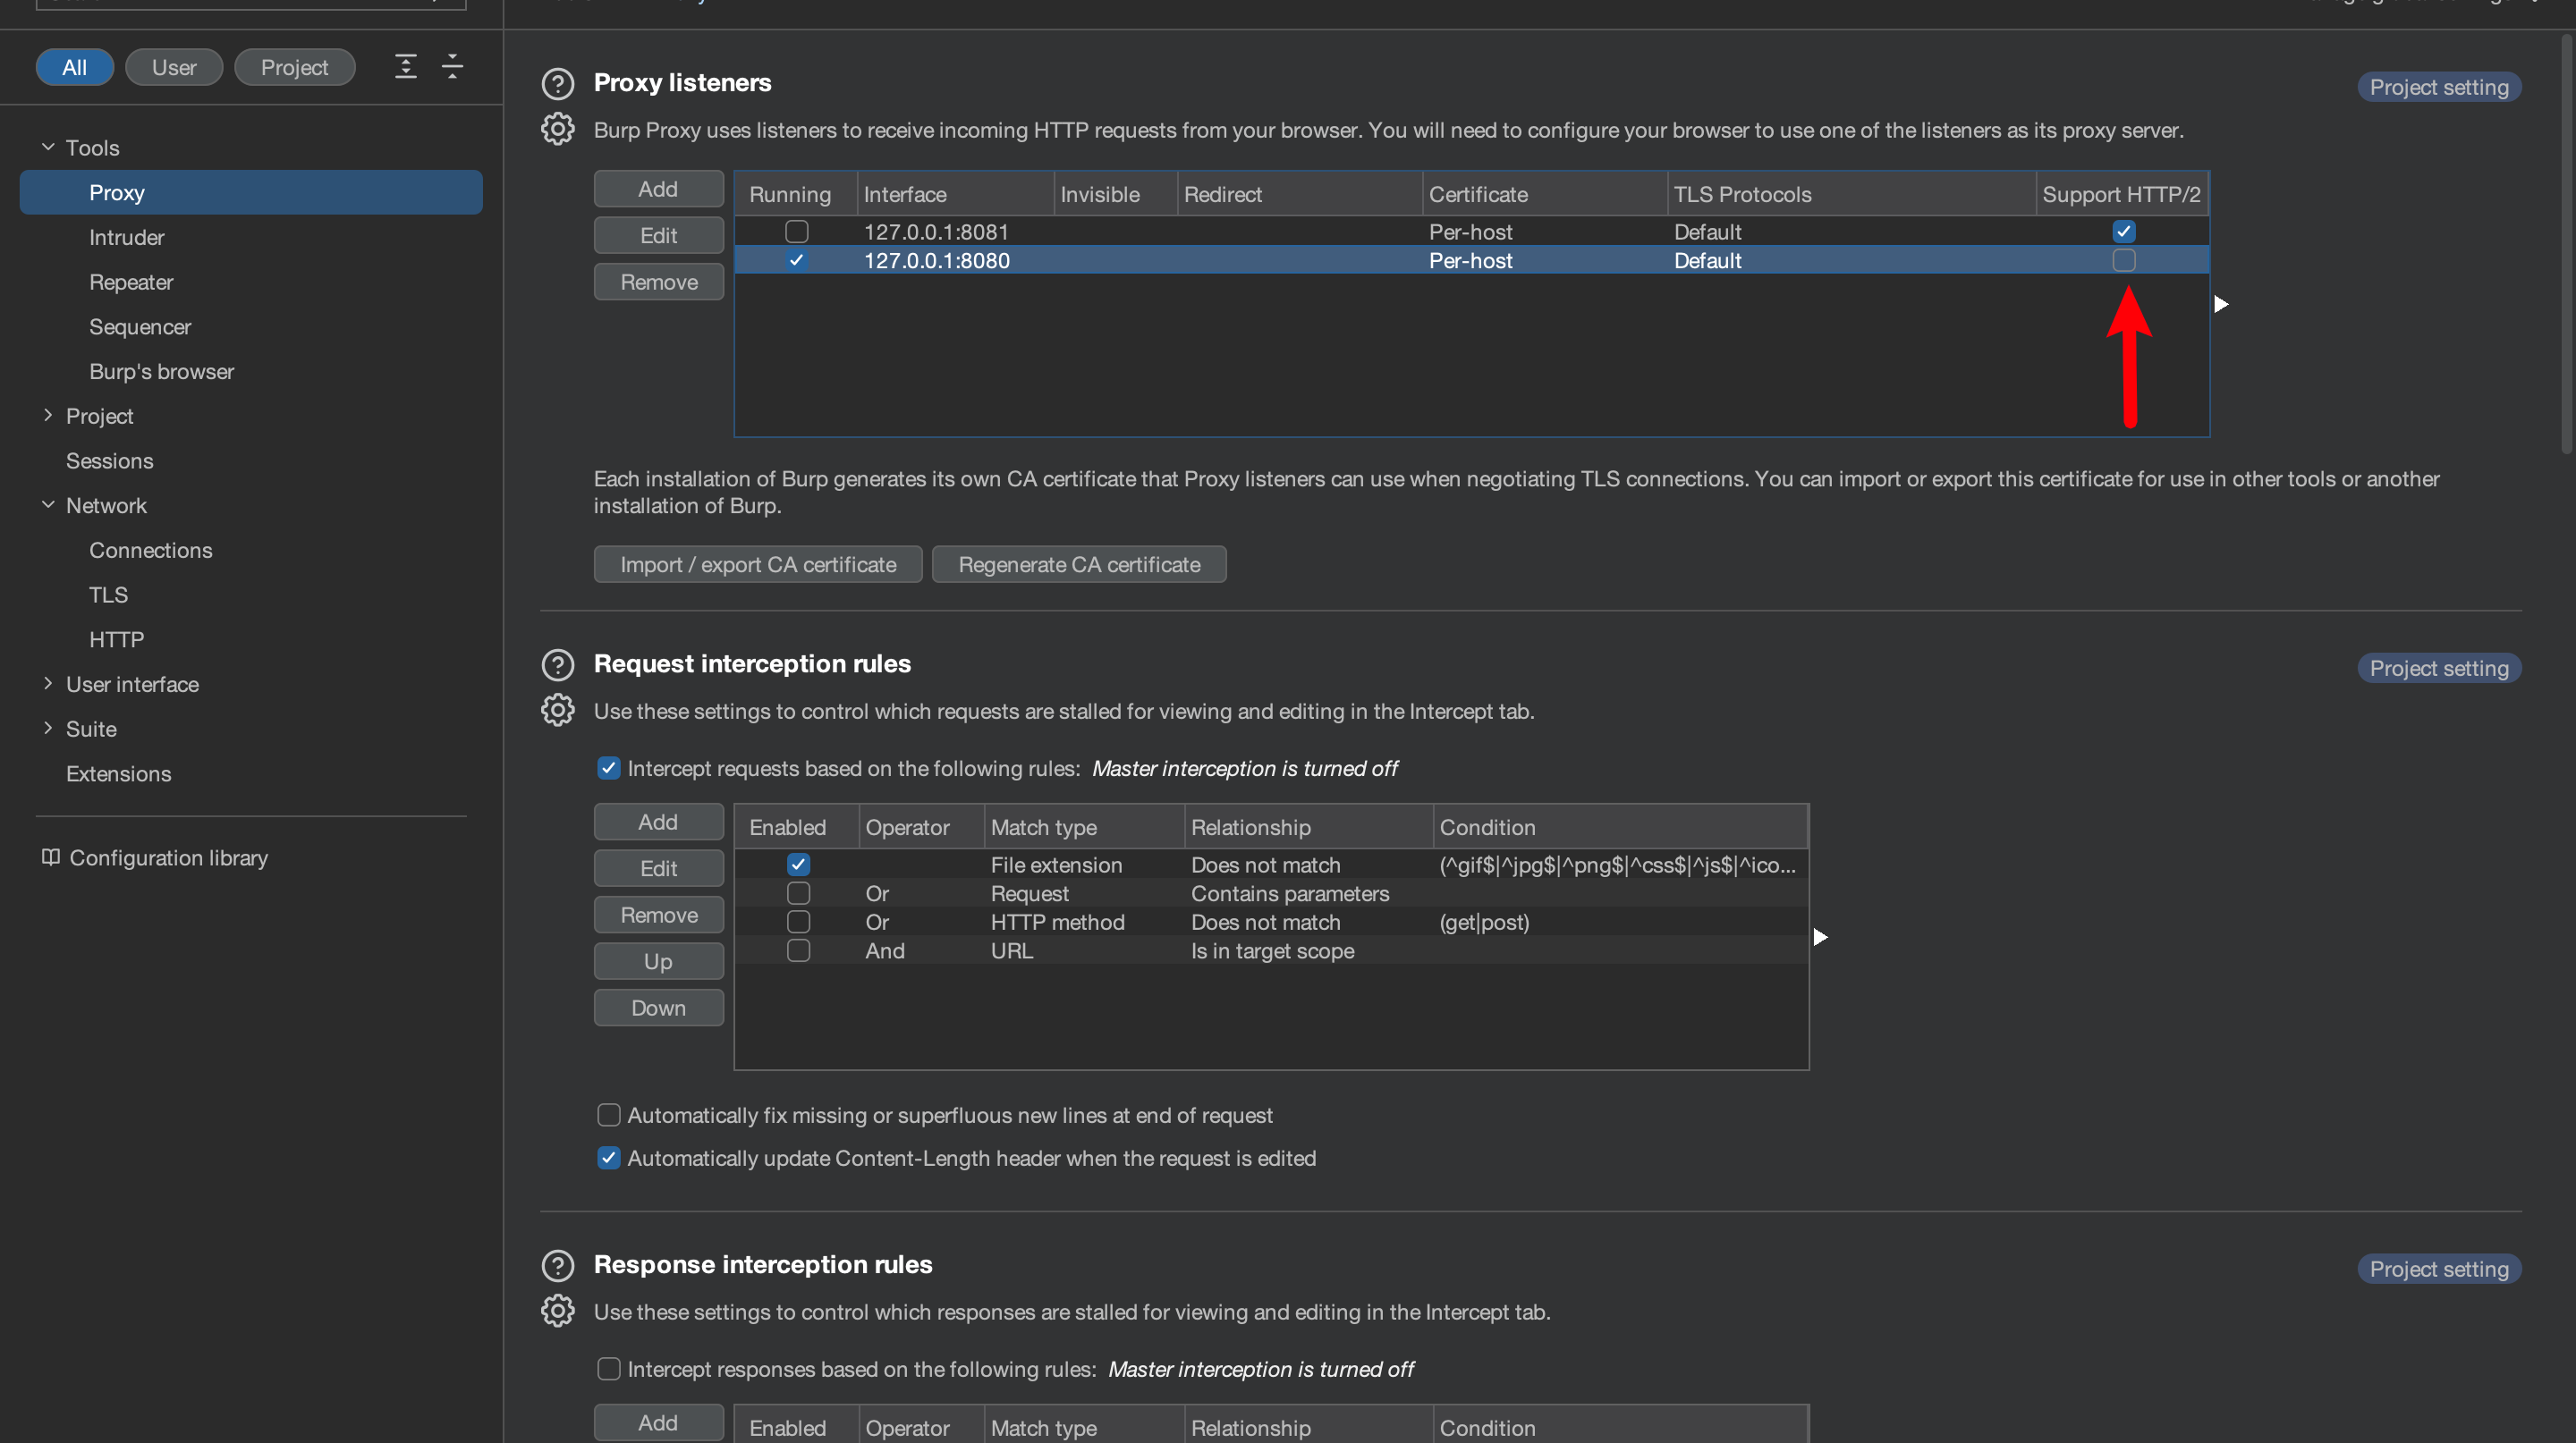Click the settings page vertical scrollbar
The width and height of the screenshot is (2576, 1443).
(x=2567, y=245)
